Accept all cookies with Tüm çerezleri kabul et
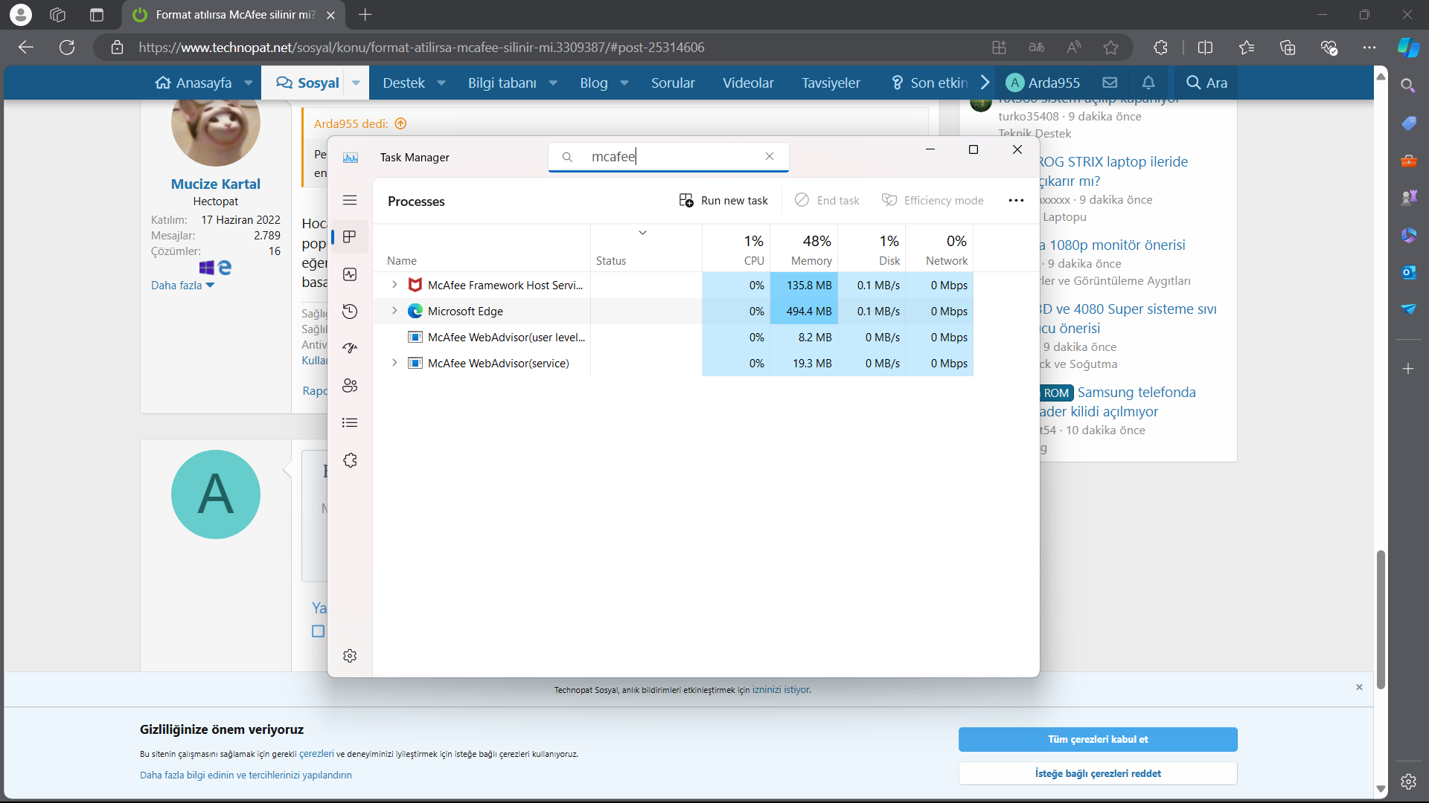Viewport: 1429px width, 803px height. pos(1097,739)
